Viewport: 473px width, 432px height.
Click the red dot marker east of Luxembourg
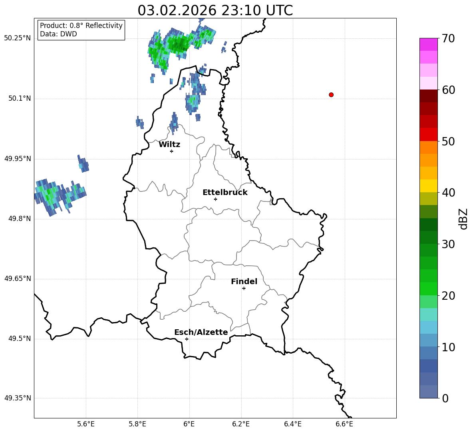(x=331, y=95)
